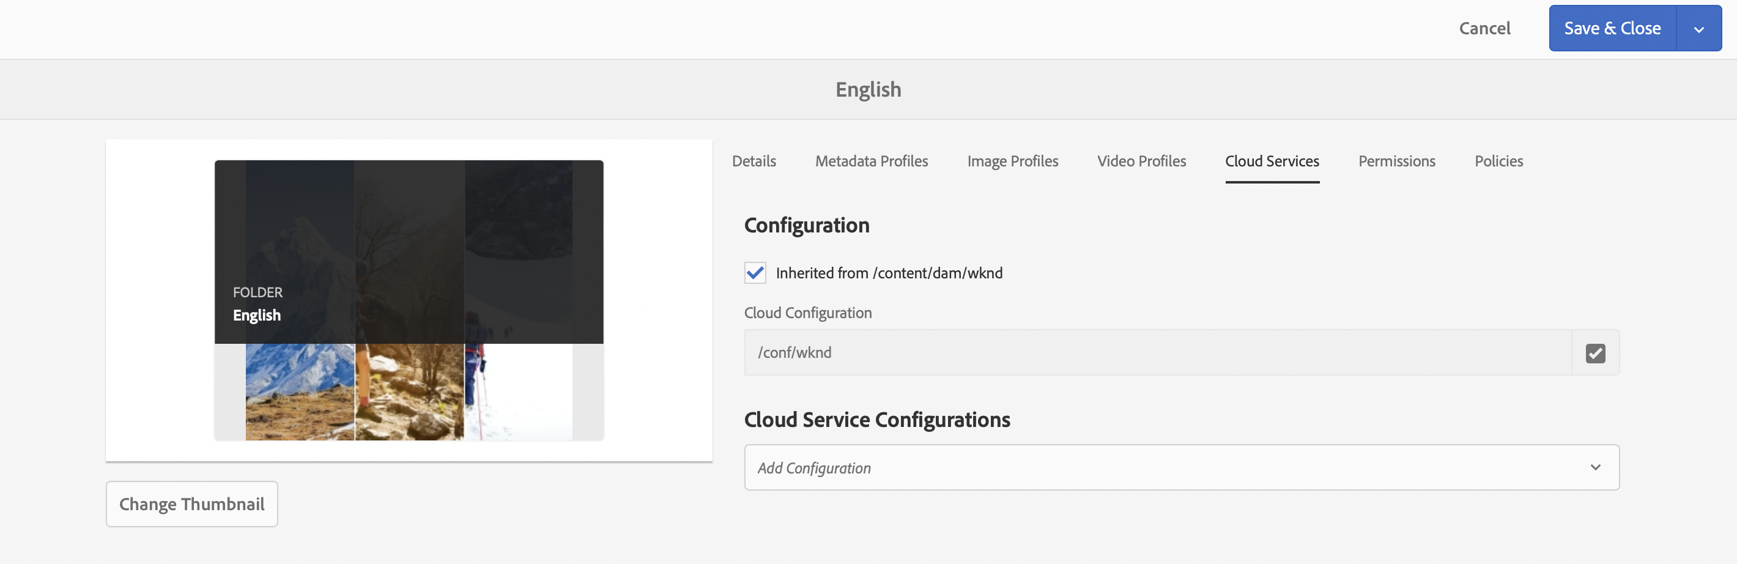Viewport: 1737px width, 564px height.
Task: Switch to the Policies tab
Action: 1498,161
